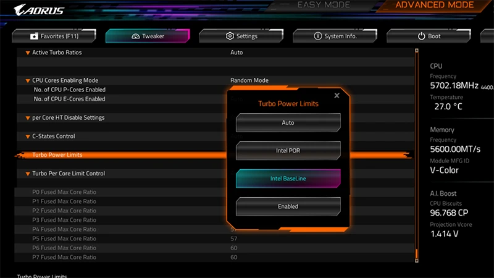The height and width of the screenshot is (278, 494).
Task: Click the star folder icon on Favorites tab
Action: click(x=35, y=36)
